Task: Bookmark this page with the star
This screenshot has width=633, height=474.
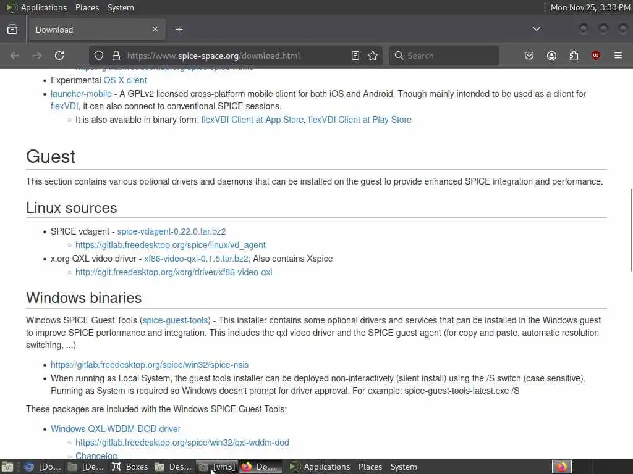Action: (x=373, y=56)
